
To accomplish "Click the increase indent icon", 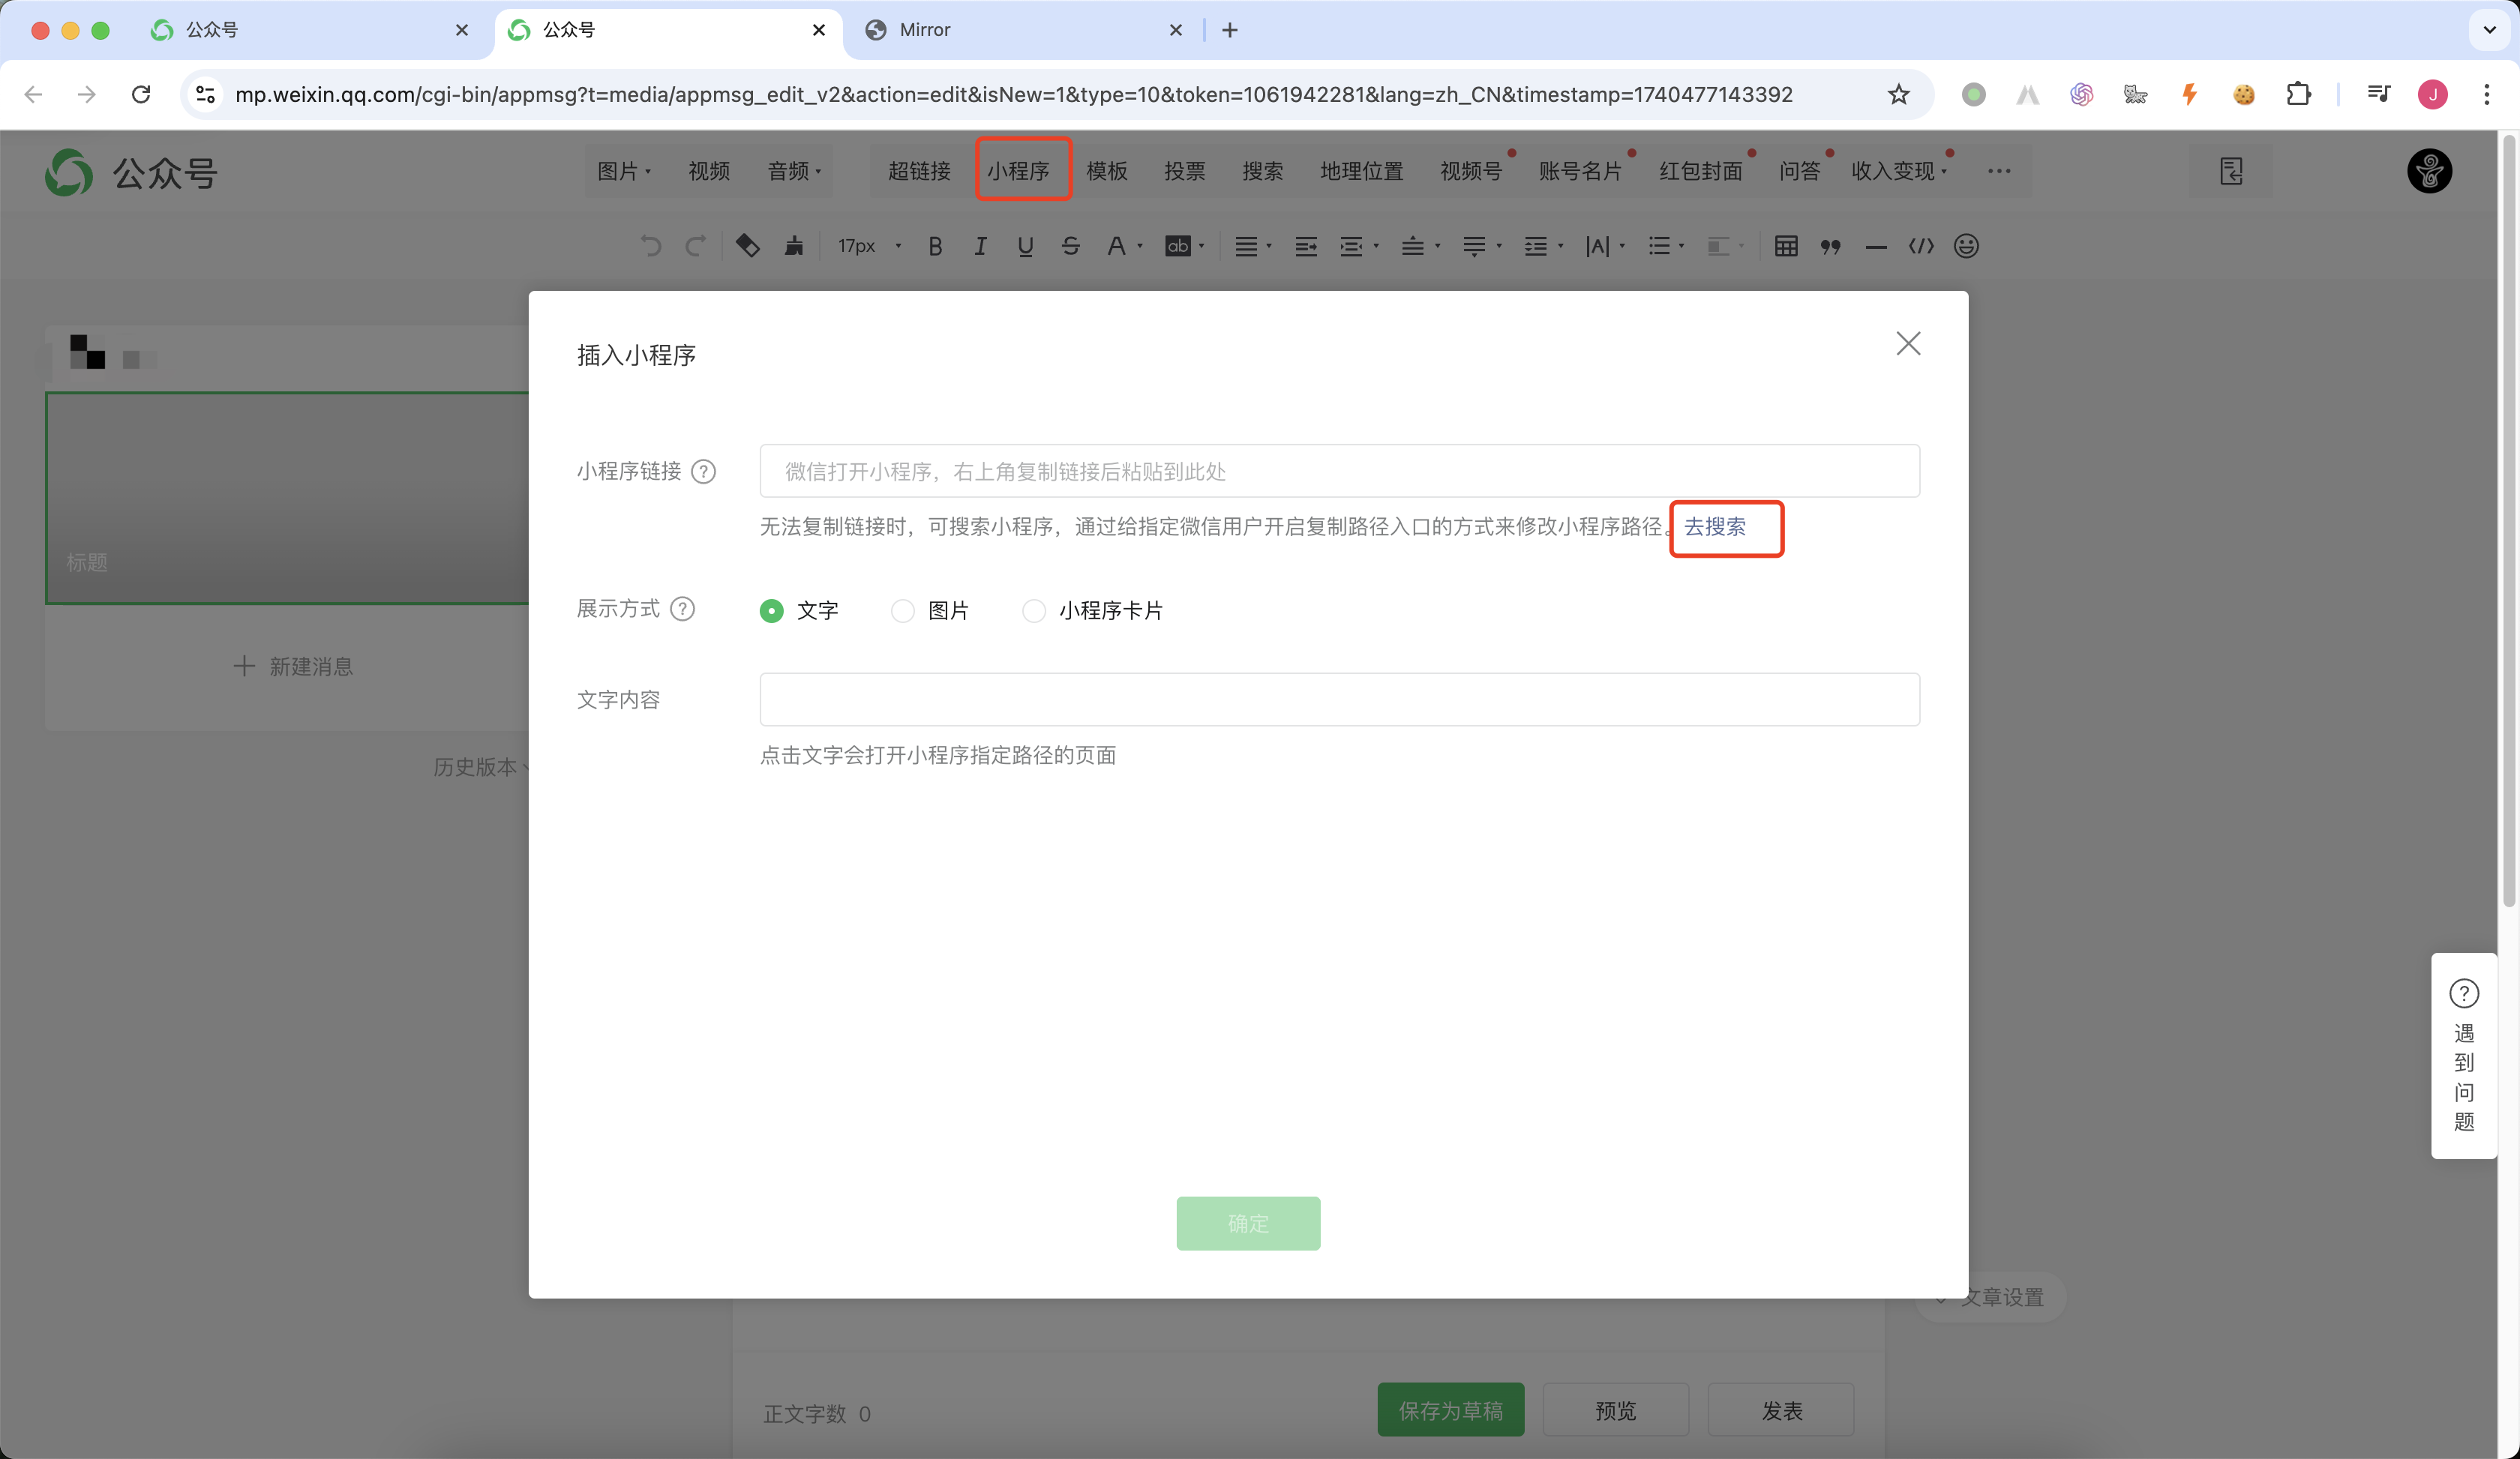I will (1306, 246).
